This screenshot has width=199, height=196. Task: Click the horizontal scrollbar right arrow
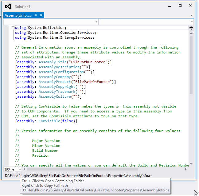point(186,169)
